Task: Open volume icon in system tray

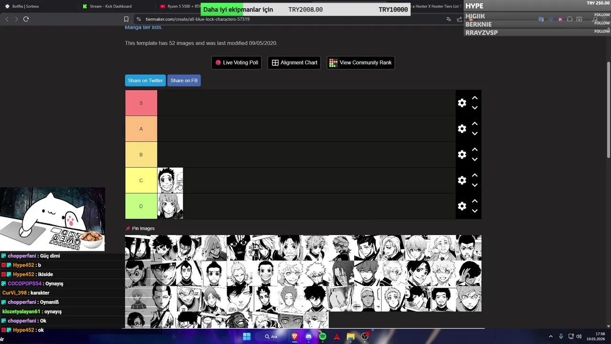Action: pos(579,336)
